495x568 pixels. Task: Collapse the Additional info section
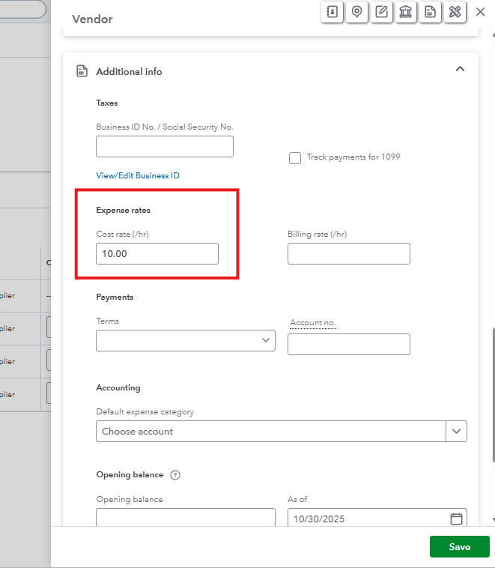click(460, 69)
